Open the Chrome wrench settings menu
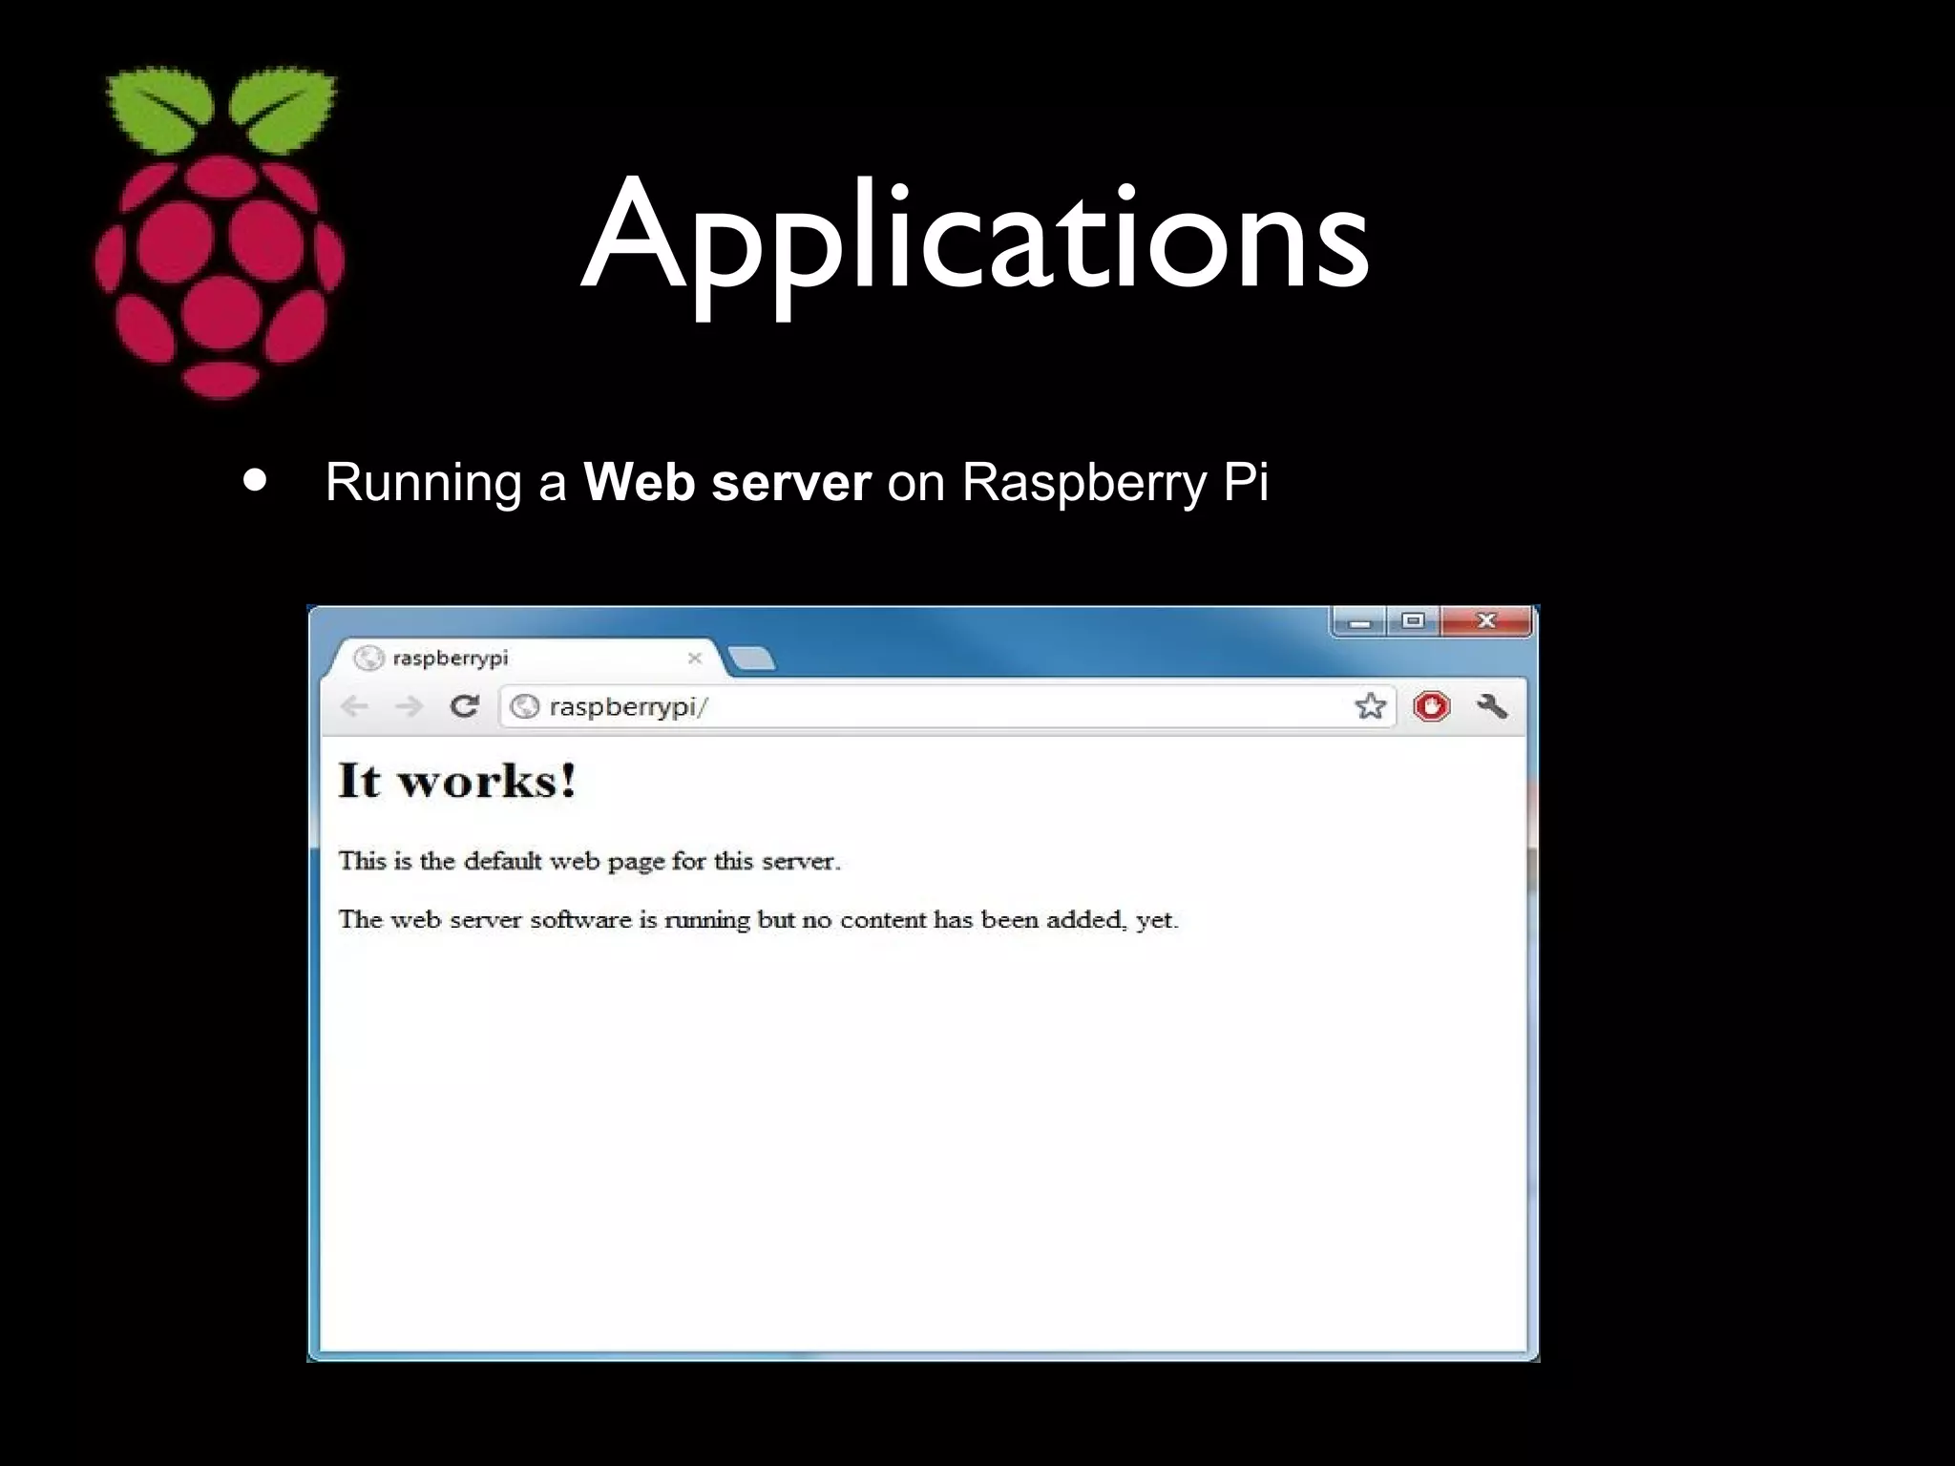The width and height of the screenshot is (1955, 1466). click(x=1491, y=706)
